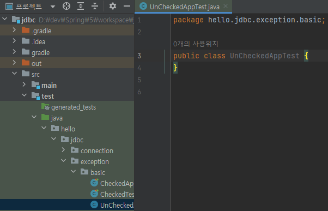Viewport: 328px width, 211px height.
Task: Click the opening brace on line 3
Action: point(306,56)
